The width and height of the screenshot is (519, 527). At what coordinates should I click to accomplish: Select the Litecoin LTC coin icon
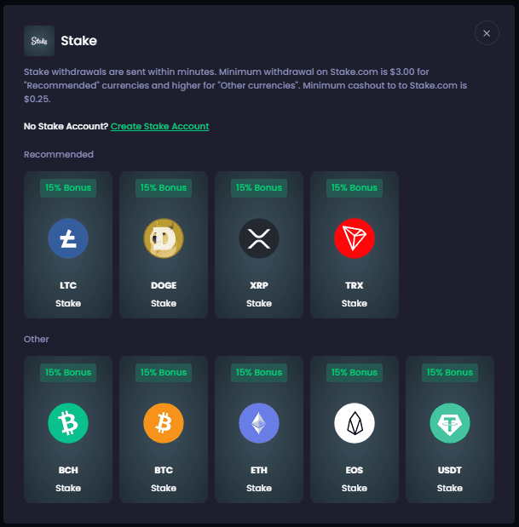pos(68,238)
